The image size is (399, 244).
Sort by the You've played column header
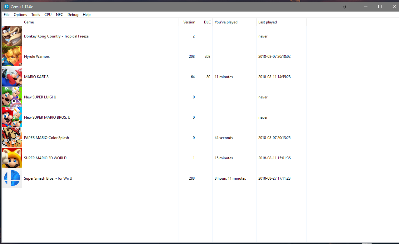[x=234, y=22]
